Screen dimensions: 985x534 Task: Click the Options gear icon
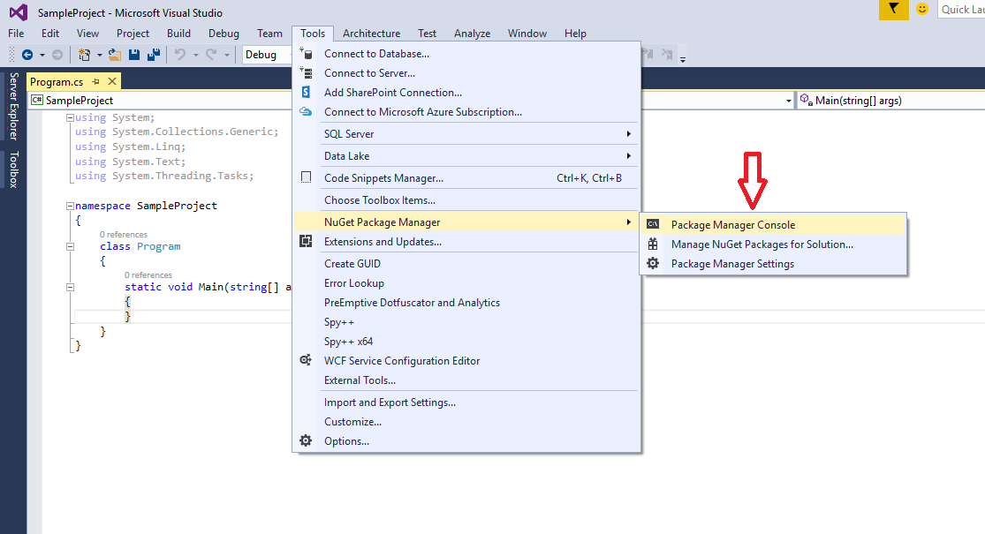[x=306, y=440]
